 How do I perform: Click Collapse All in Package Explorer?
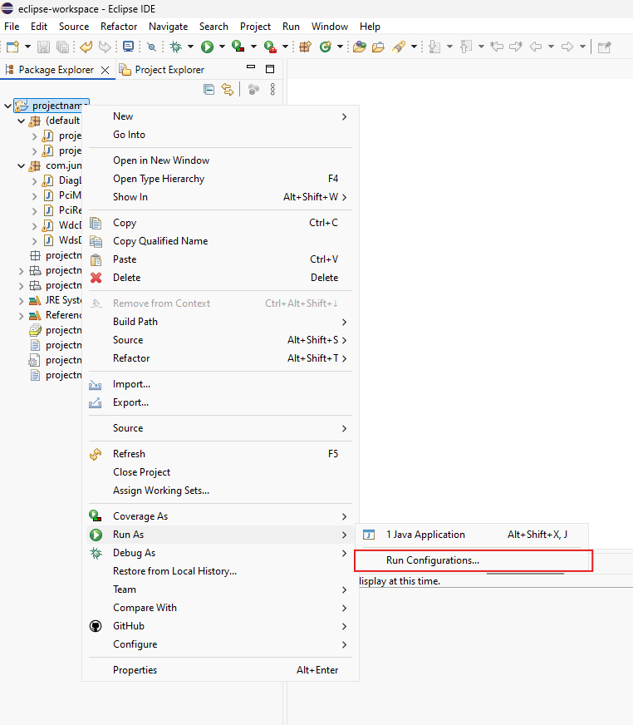coord(209,90)
